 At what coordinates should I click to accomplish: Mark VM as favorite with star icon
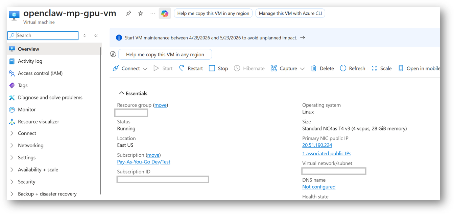coord(141,13)
